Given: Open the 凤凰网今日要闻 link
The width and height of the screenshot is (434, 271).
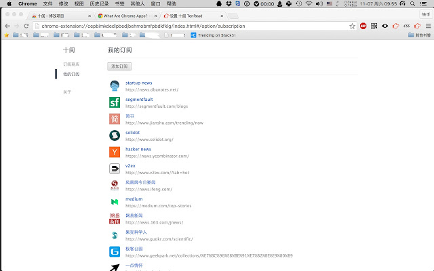Looking at the screenshot, I should (140, 182).
